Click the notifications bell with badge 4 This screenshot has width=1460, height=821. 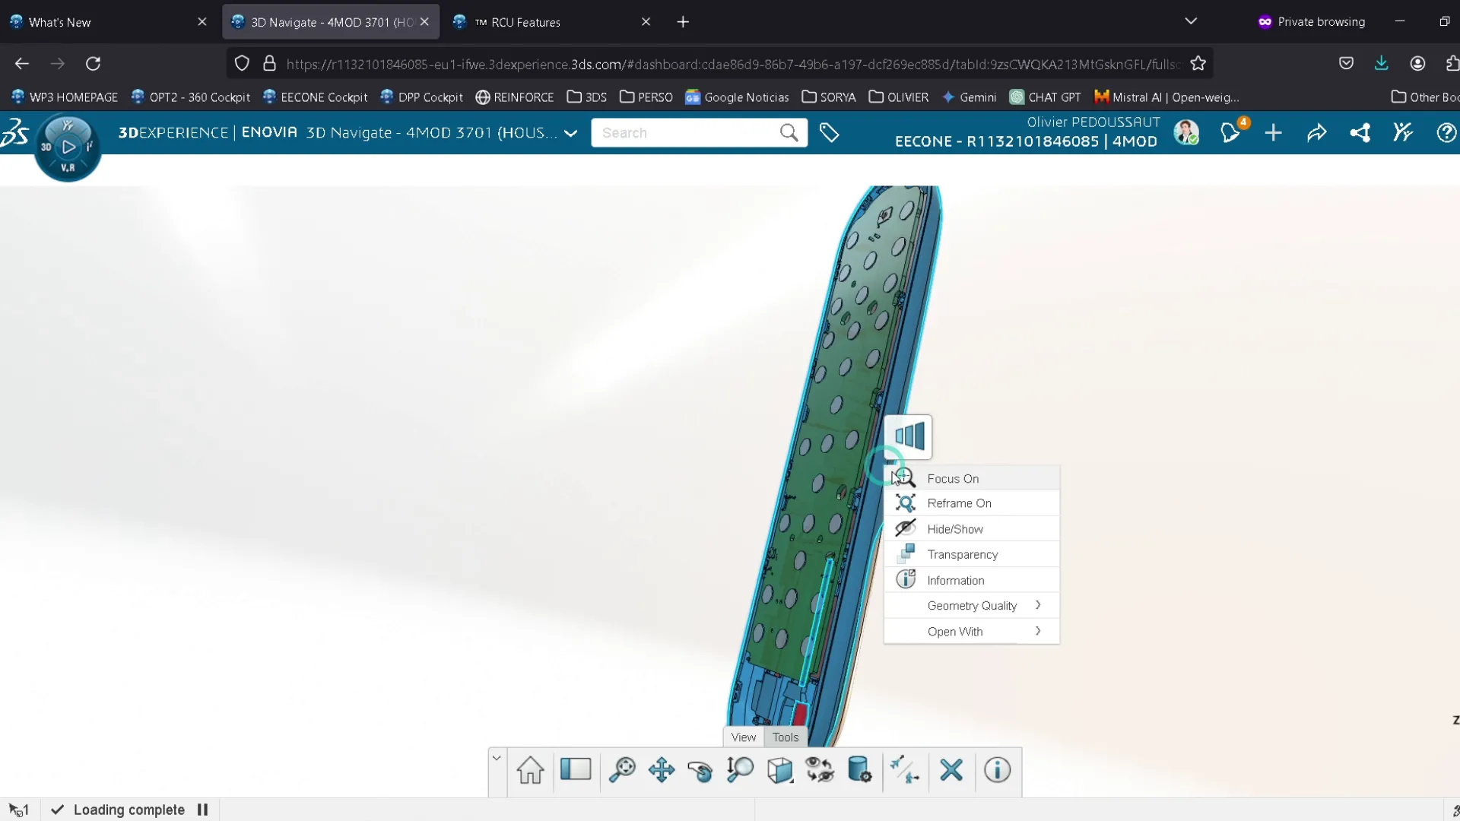point(1230,132)
